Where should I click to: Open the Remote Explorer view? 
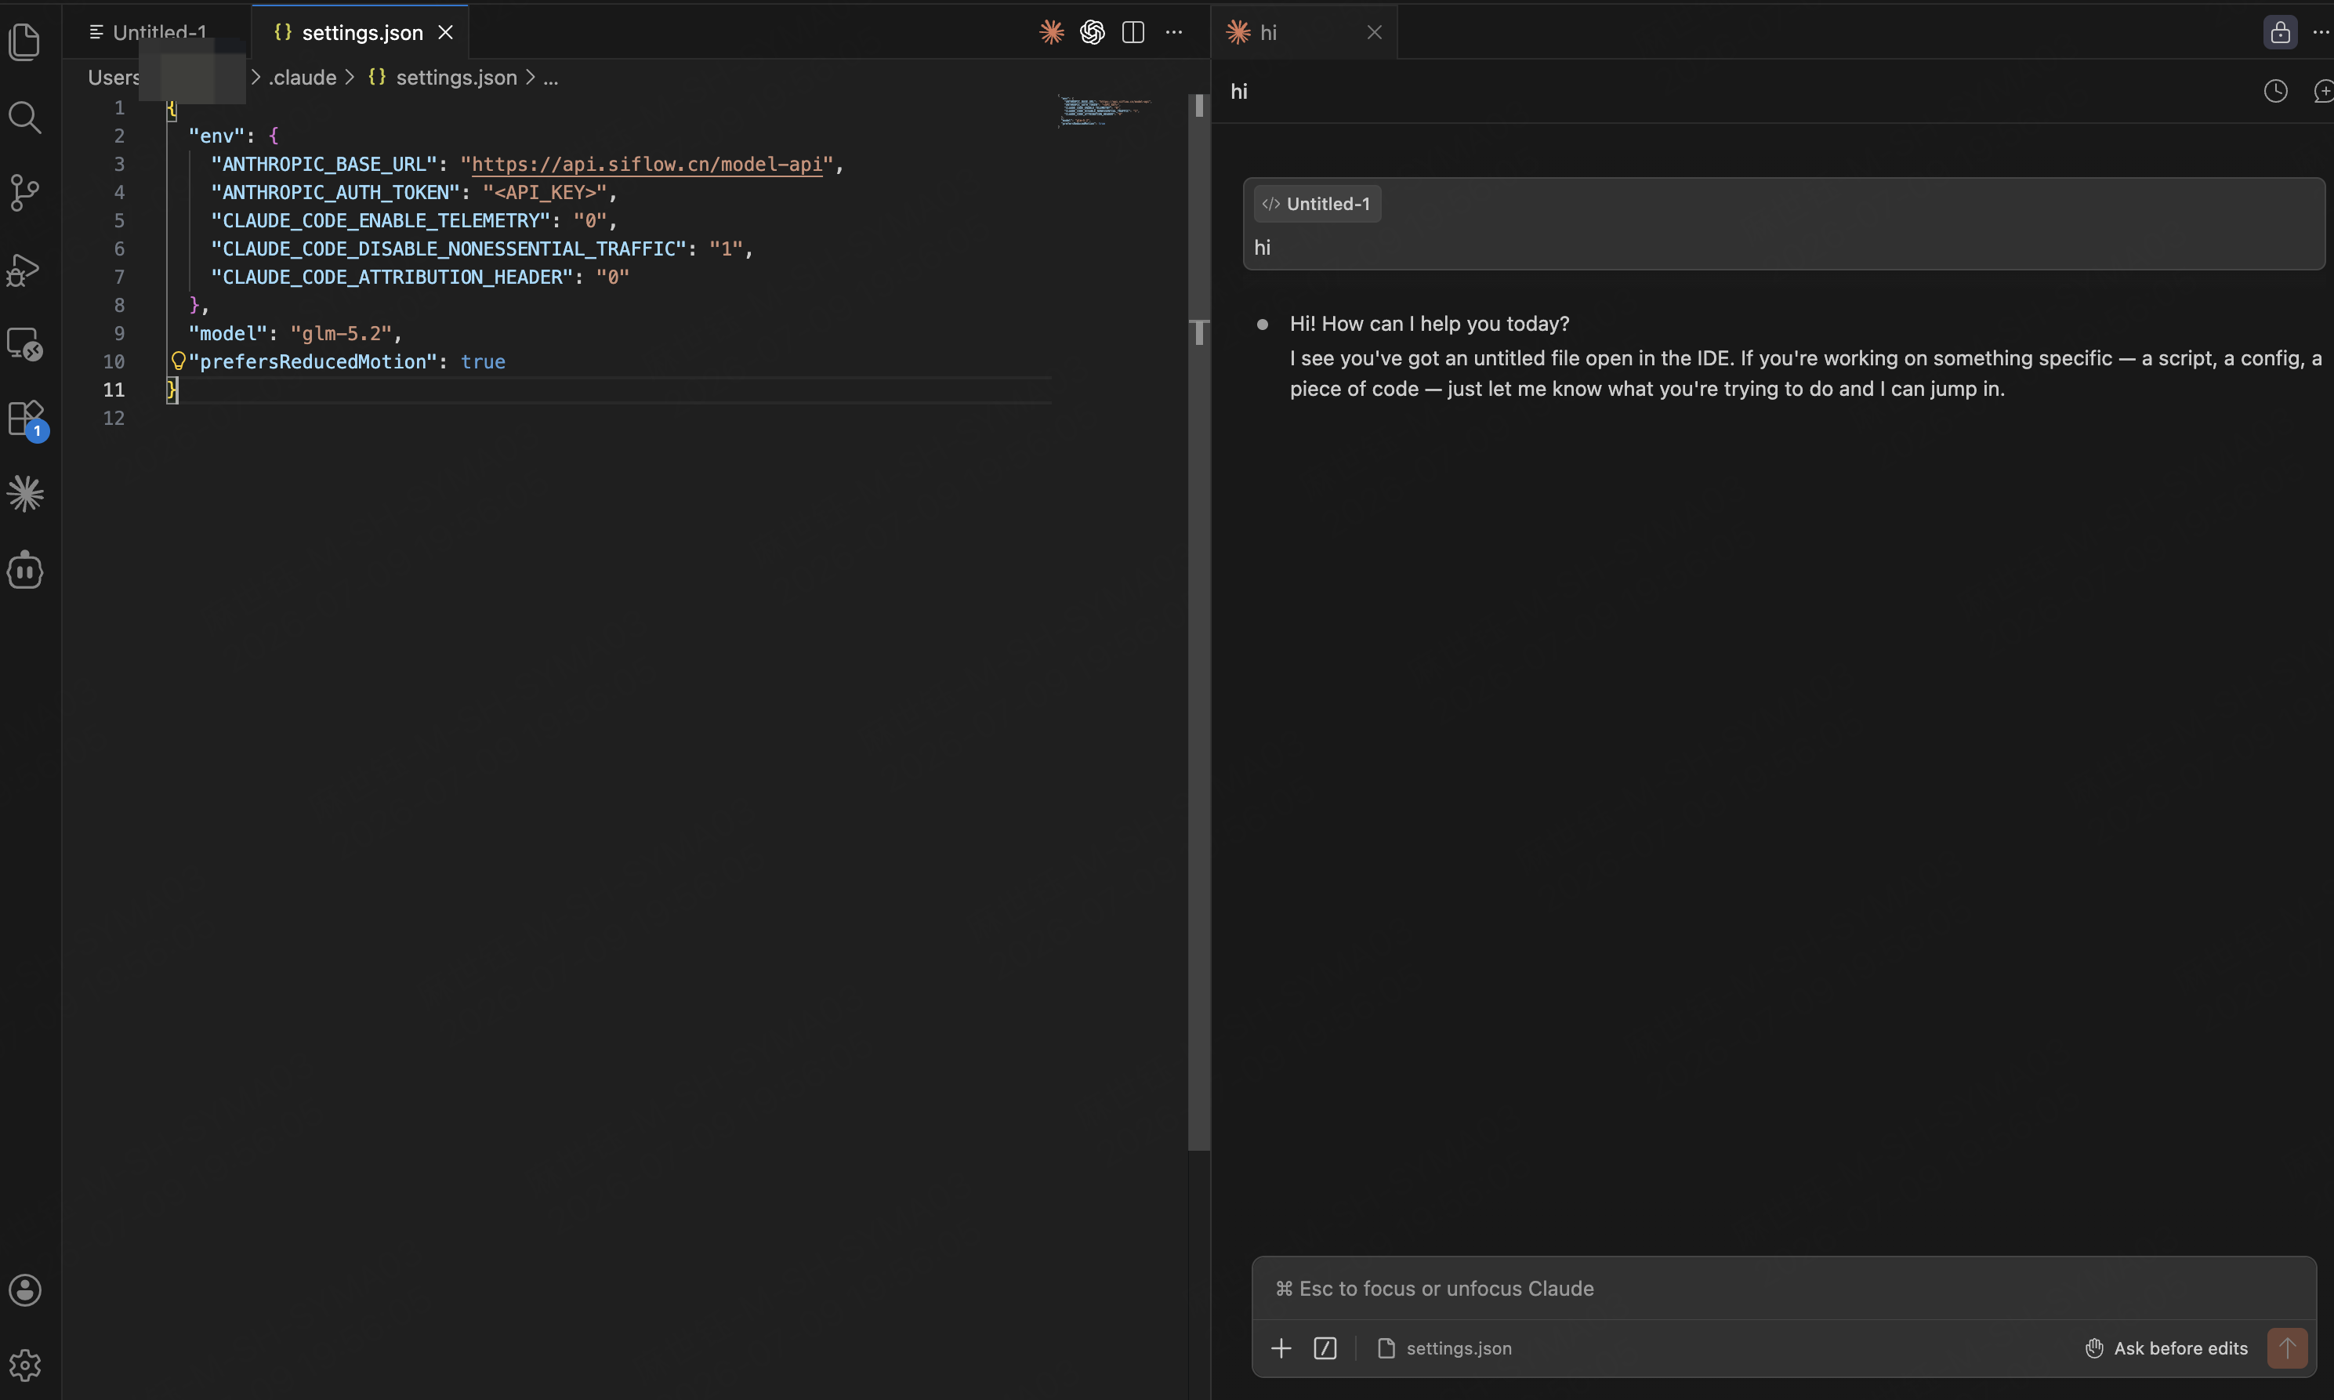[x=24, y=344]
